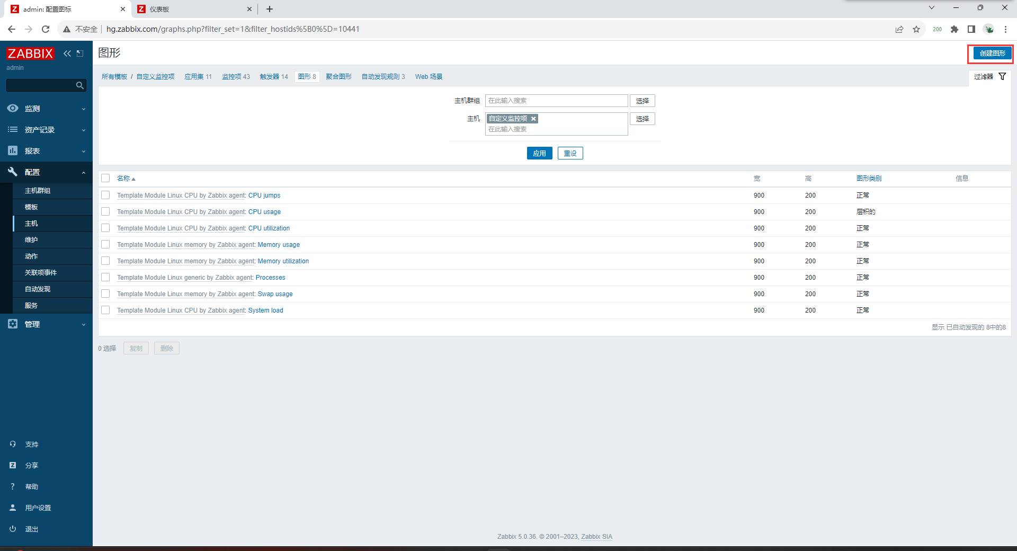Click the logout power icon
The height and width of the screenshot is (551, 1017).
point(13,529)
